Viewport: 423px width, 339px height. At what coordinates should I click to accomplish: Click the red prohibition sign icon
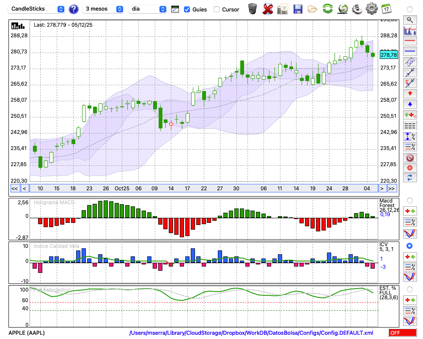click(x=409, y=158)
